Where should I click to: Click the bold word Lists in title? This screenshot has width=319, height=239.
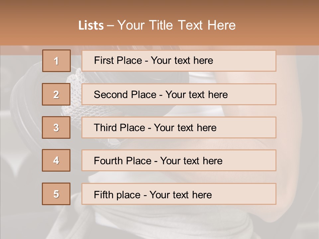coord(91,25)
